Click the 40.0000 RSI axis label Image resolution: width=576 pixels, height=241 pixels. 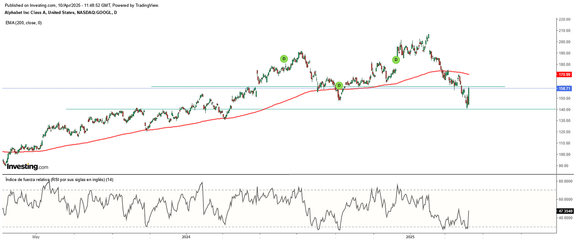(x=565, y=217)
